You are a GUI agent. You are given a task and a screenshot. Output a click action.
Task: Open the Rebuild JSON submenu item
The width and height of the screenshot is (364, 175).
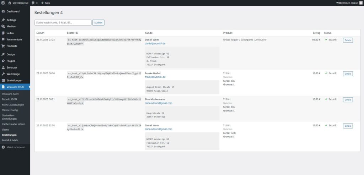(9, 99)
